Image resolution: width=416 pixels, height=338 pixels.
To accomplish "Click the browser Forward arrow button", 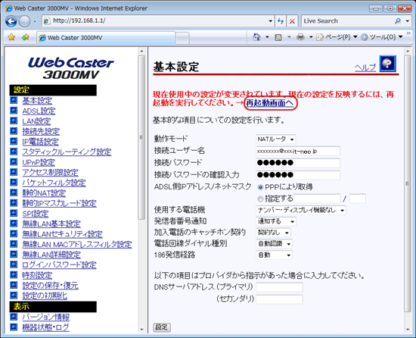I will click(24, 21).
